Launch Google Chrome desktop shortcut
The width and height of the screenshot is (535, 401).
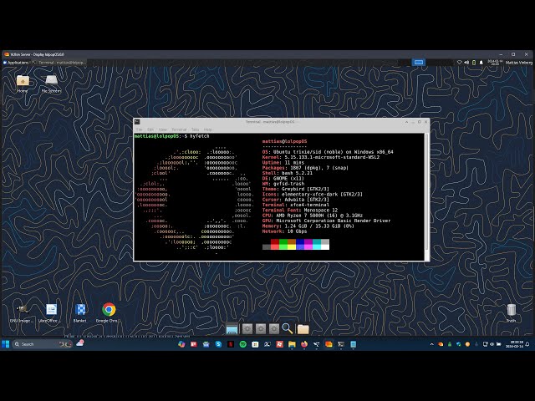point(109,312)
